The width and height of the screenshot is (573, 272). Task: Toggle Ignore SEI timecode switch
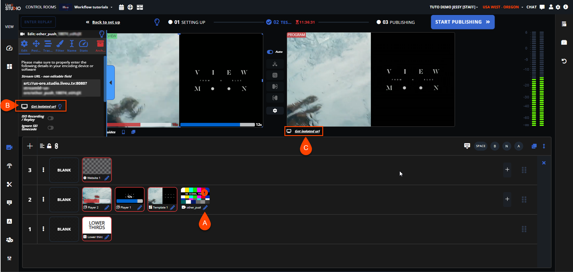tap(51, 128)
